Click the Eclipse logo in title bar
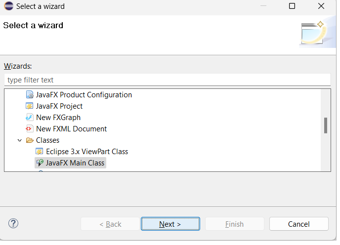Screen dimensions: 340x245 click(x=8, y=6)
